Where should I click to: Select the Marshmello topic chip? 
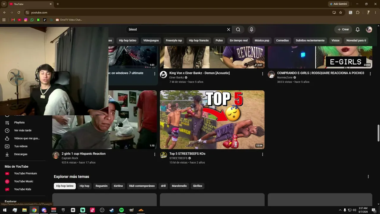click(179, 186)
